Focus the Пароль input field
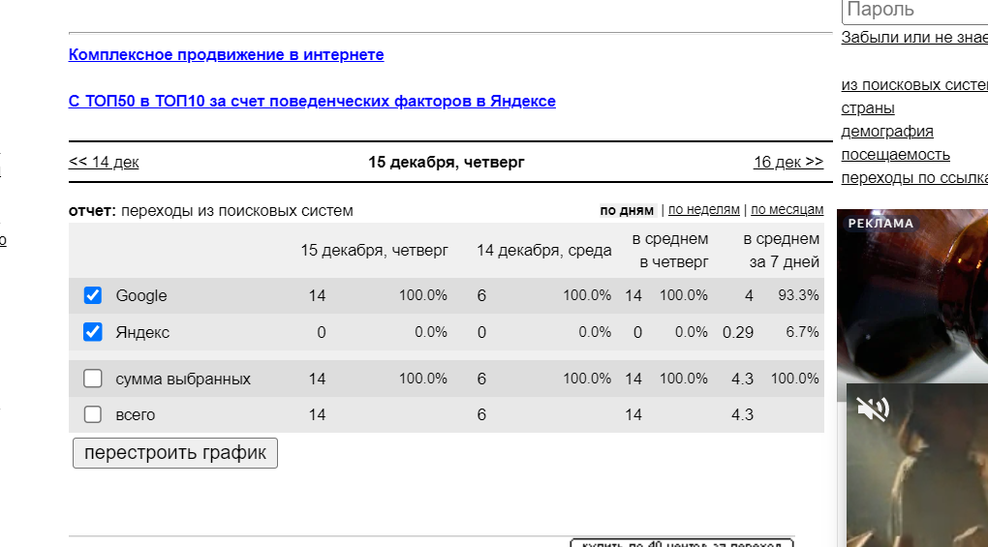988x547 pixels. [915, 11]
